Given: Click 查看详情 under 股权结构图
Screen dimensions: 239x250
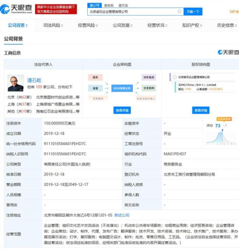Looking at the screenshot, I should coord(201,110).
